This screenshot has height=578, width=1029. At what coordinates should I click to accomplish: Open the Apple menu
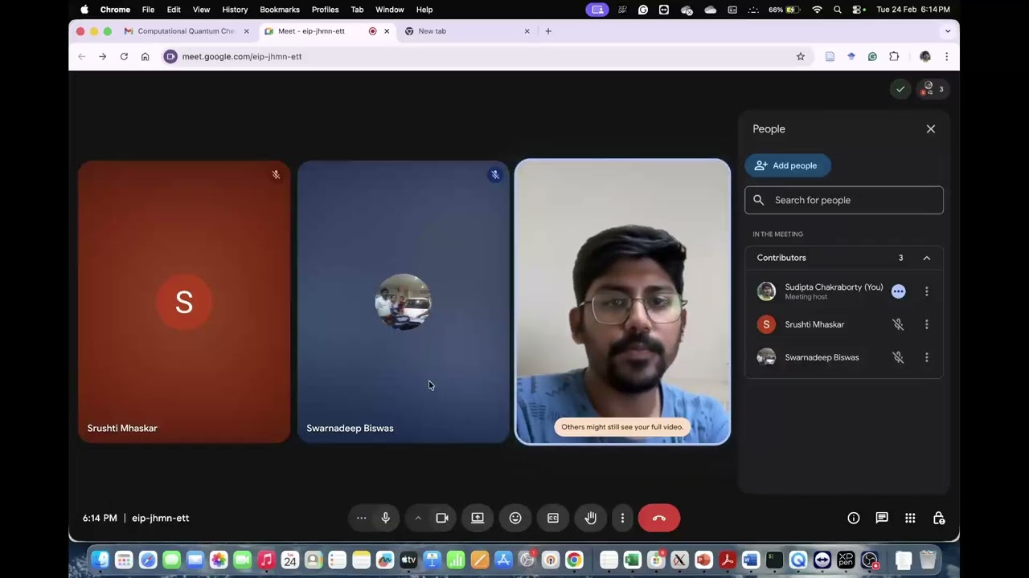click(84, 10)
